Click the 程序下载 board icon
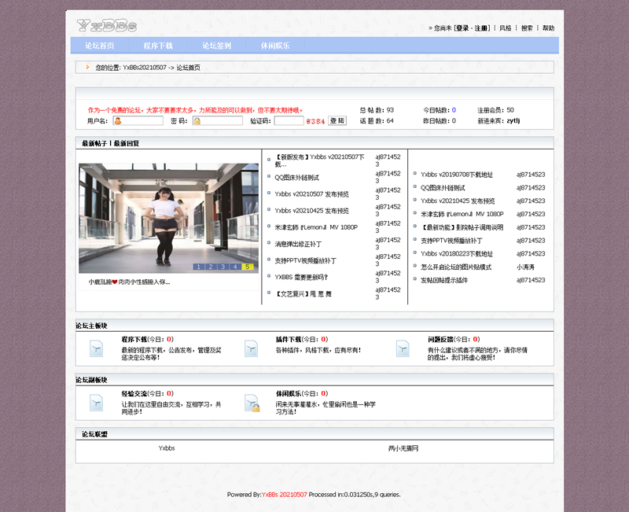Image resolution: width=629 pixels, height=512 pixels. point(95,348)
